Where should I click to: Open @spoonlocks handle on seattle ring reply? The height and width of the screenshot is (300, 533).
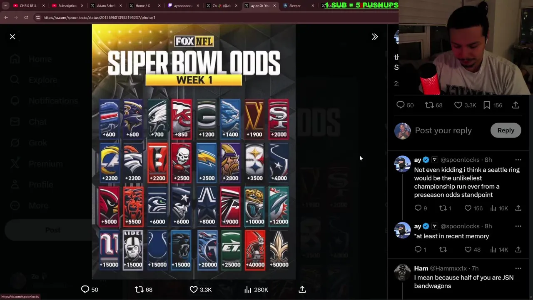tap(460, 160)
